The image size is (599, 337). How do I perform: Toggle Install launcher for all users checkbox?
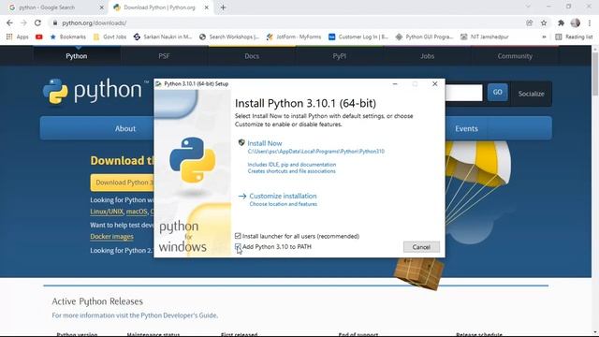tap(238, 236)
